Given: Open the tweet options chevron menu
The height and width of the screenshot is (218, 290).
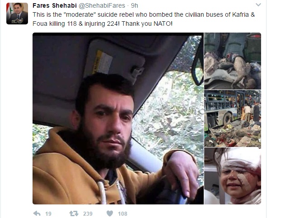Looking at the screenshot, I should coord(258,5).
